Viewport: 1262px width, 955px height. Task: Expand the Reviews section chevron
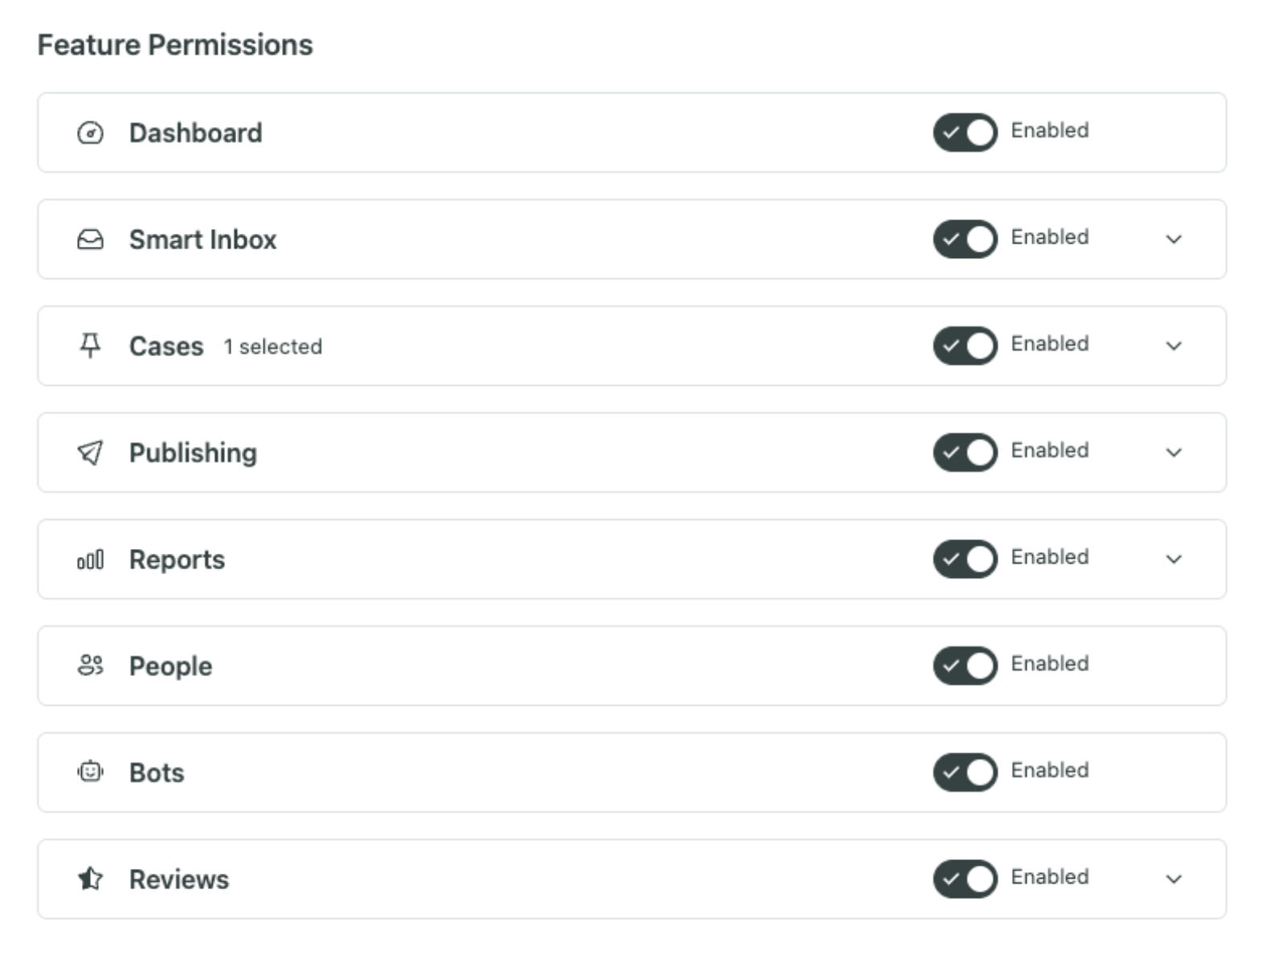1174,879
